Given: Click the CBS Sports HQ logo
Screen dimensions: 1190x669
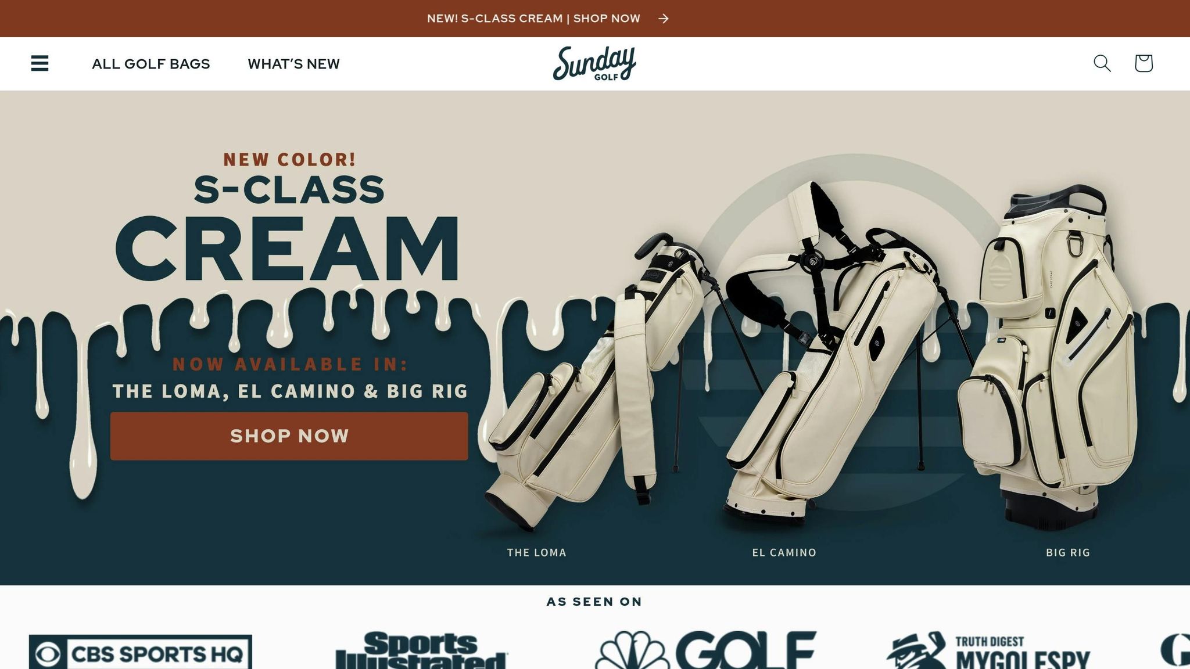Looking at the screenshot, I should [x=141, y=652].
